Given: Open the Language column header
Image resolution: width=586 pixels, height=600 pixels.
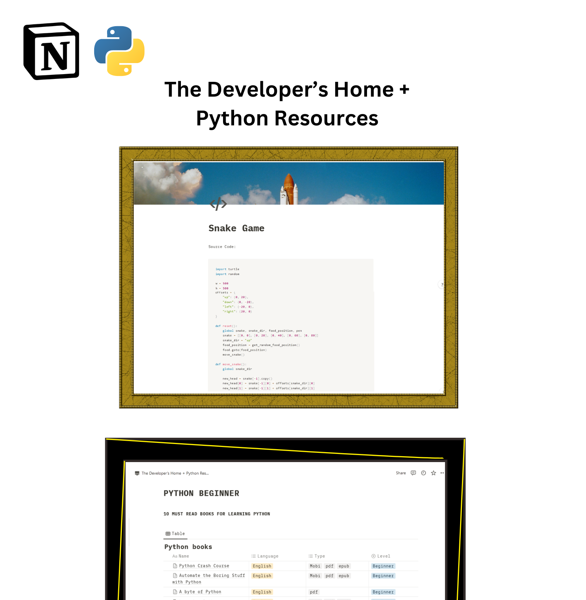Looking at the screenshot, I should point(265,556).
